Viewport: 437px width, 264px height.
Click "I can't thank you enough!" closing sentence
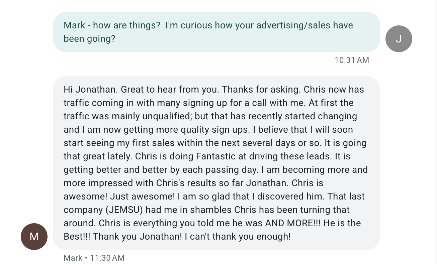pos(238,237)
